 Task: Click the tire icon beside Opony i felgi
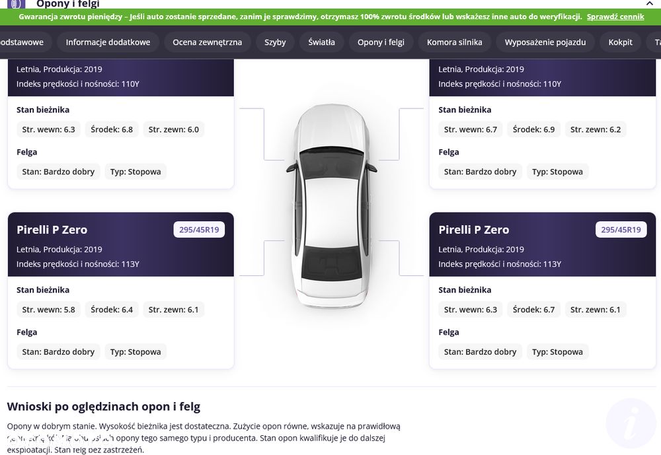16,4
